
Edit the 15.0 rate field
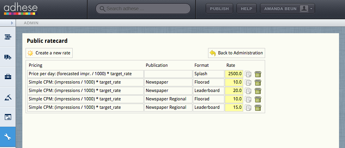(x=234, y=108)
